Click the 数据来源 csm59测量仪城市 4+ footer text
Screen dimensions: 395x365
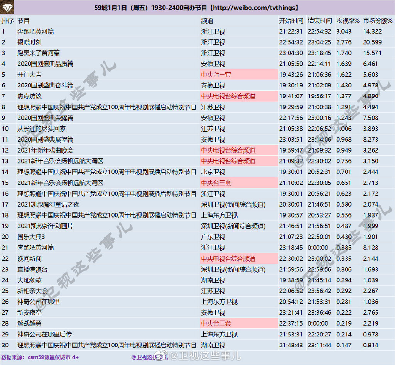[40, 357]
